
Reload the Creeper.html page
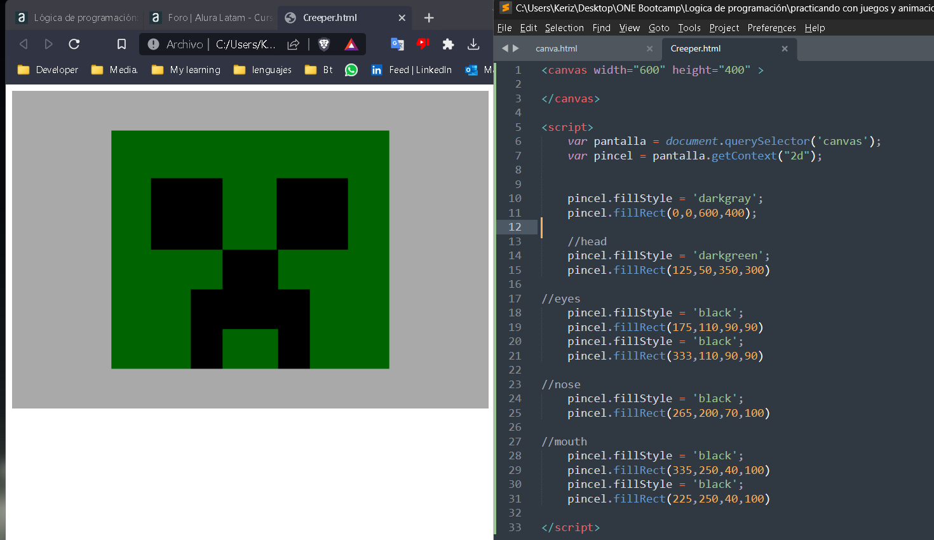click(x=74, y=44)
